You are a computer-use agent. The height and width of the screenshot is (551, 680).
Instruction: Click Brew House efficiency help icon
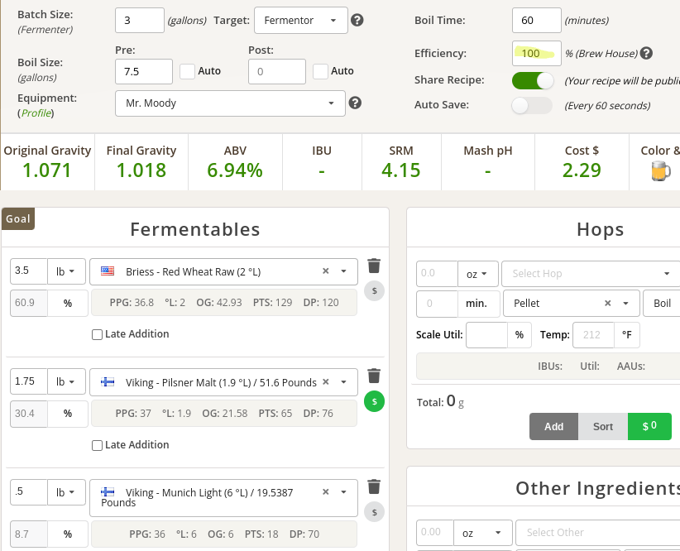point(646,54)
